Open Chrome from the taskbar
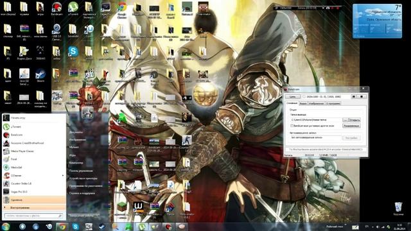The height and width of the screenshot is (231, 411). [62, 227]
